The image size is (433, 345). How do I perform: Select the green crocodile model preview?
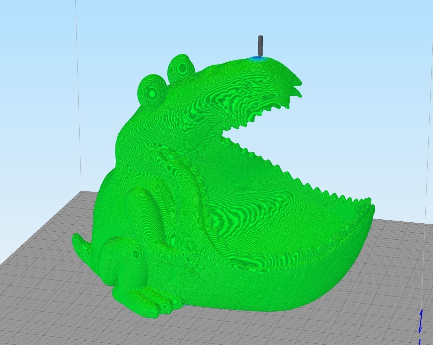pos(223,186)
